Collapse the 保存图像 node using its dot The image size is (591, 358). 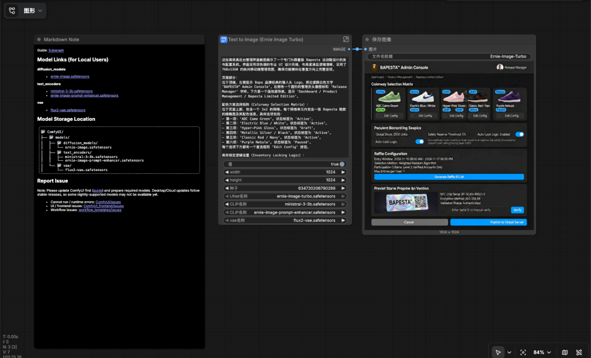coord(367,39)
